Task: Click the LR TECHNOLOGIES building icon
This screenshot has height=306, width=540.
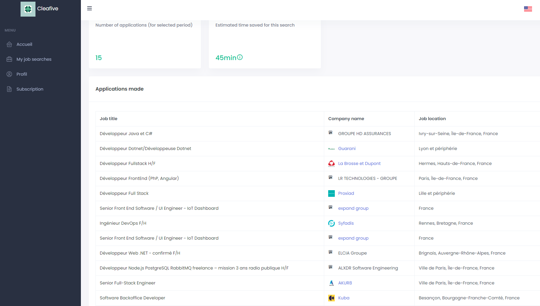Action: (x=330, y=178)
